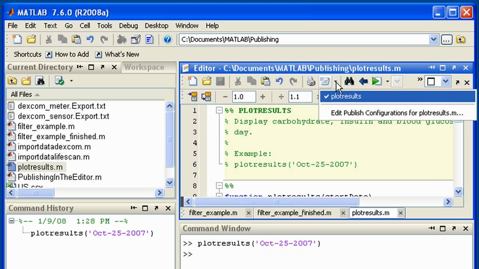
Task: Click the 1.1 multiply value field
Action: [x=300, y=97]
